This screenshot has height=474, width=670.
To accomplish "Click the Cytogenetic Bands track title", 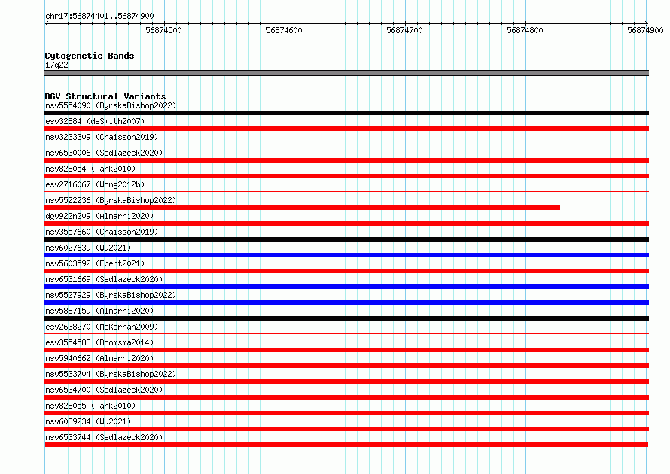I will [x=90, y=56].
